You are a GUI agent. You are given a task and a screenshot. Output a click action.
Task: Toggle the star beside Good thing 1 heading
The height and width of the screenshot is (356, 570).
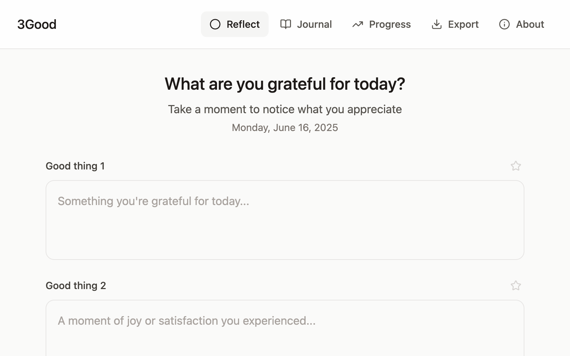(x=516, y=166)
